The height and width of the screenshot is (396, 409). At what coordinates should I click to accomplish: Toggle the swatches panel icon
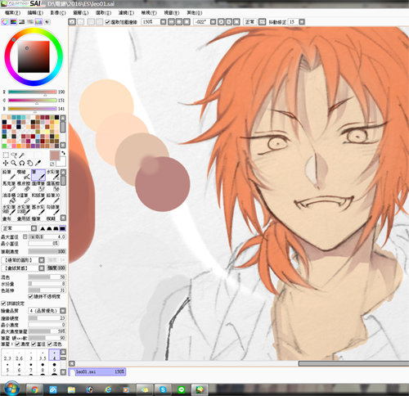38,22
